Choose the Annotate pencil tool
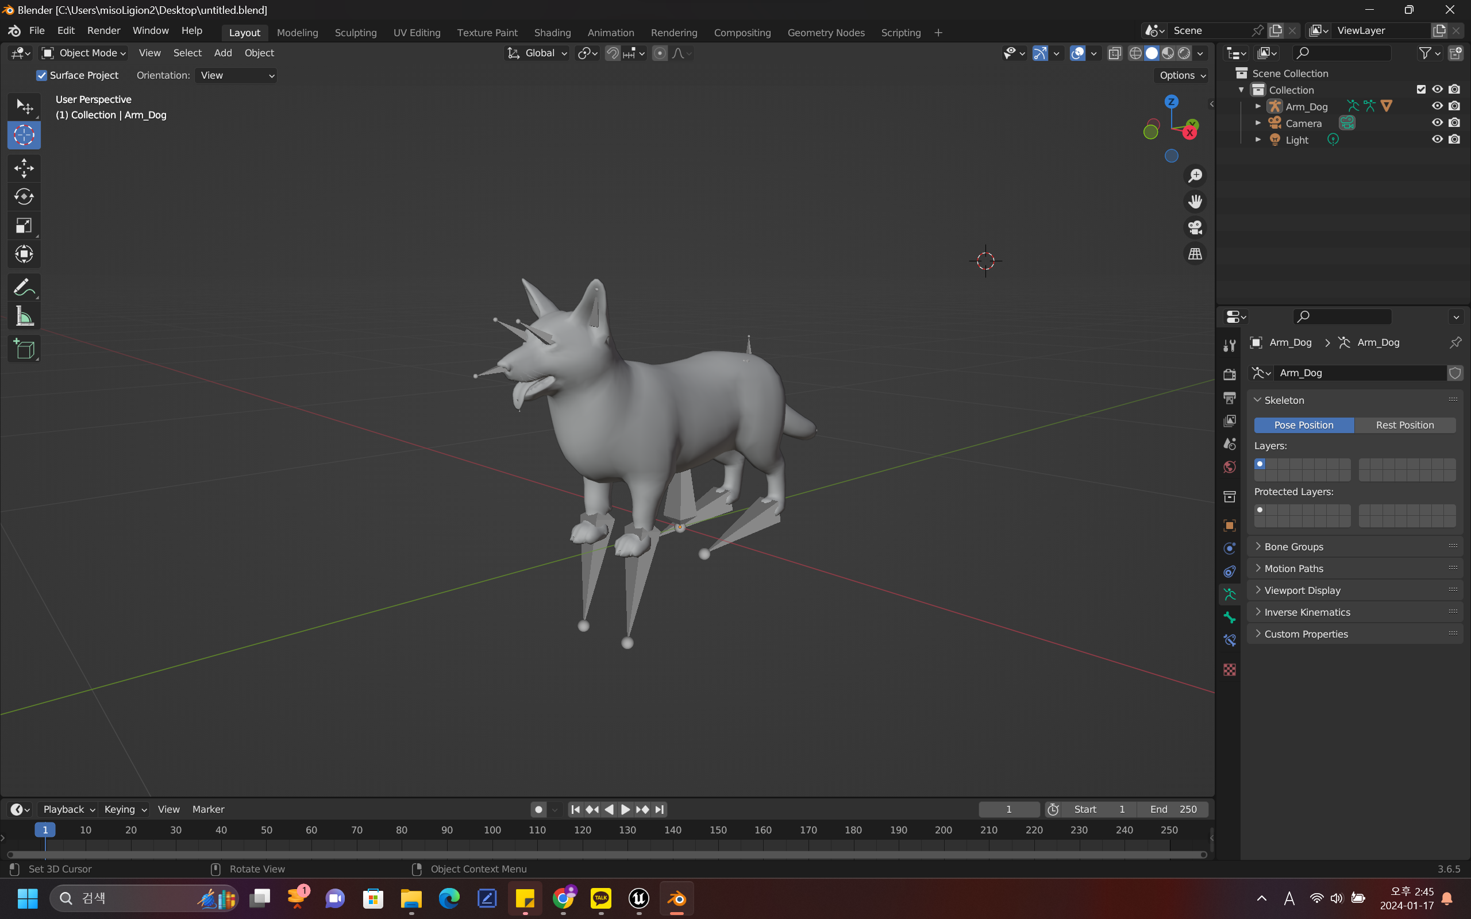This screenshot has width=1471, height=919. tap(24, 287)
